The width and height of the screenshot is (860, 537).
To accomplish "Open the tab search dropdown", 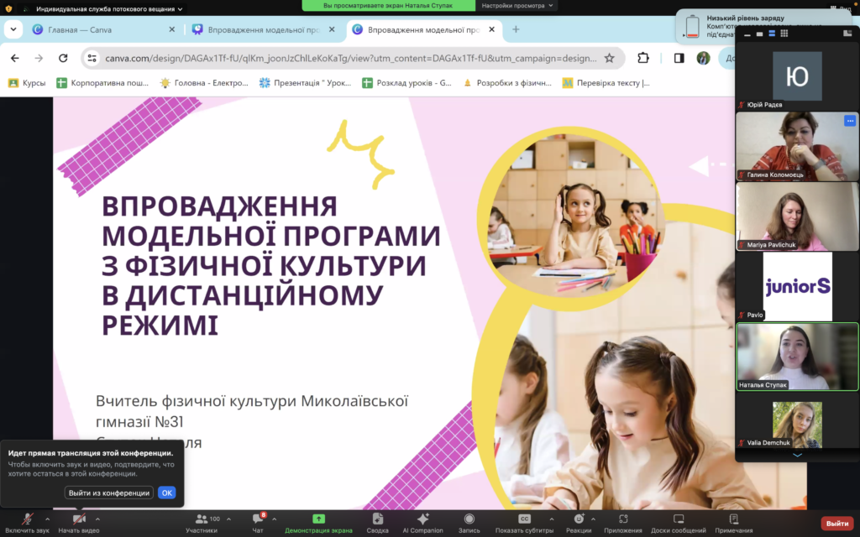I will pos(13,29).
